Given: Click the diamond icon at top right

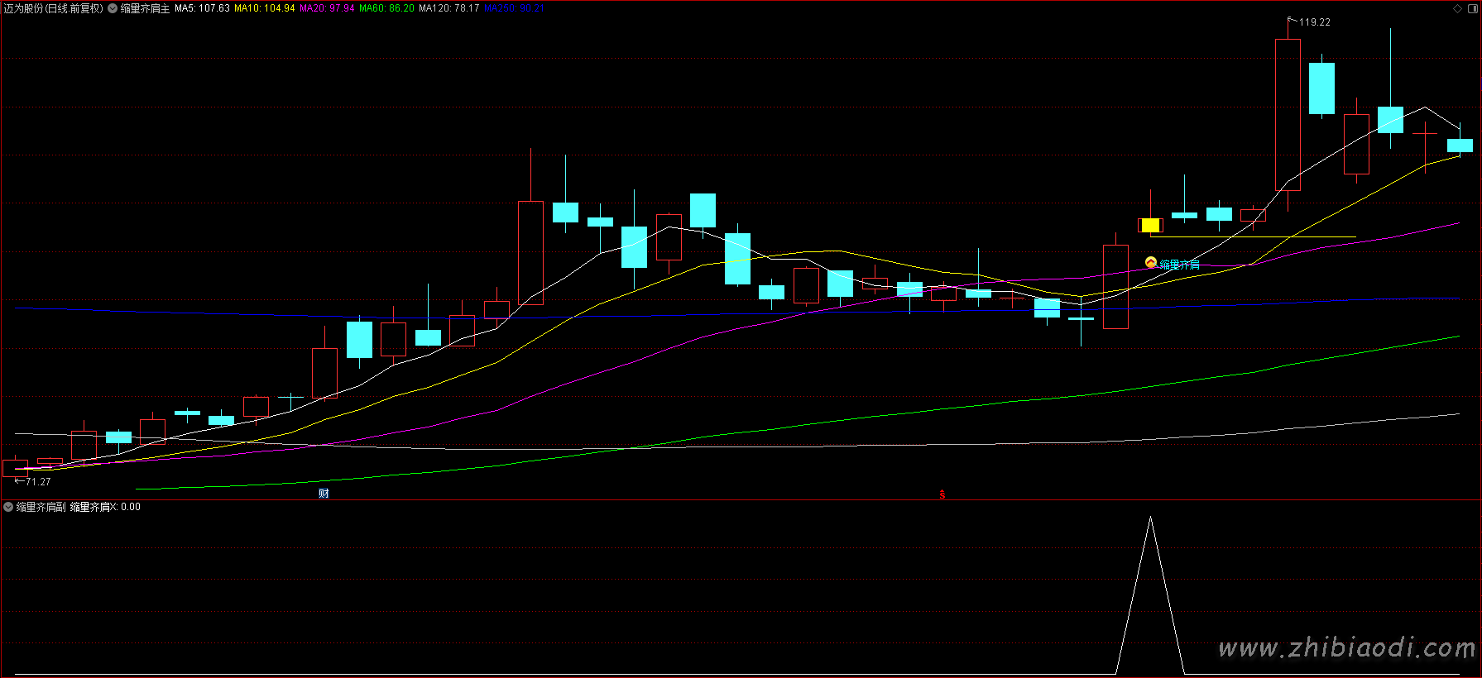Looking at the screenshot, I should (x=1458, y=8).
